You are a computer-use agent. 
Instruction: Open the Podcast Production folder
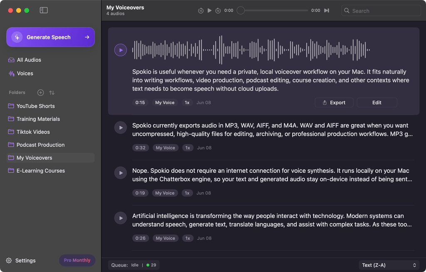[50, 145]
